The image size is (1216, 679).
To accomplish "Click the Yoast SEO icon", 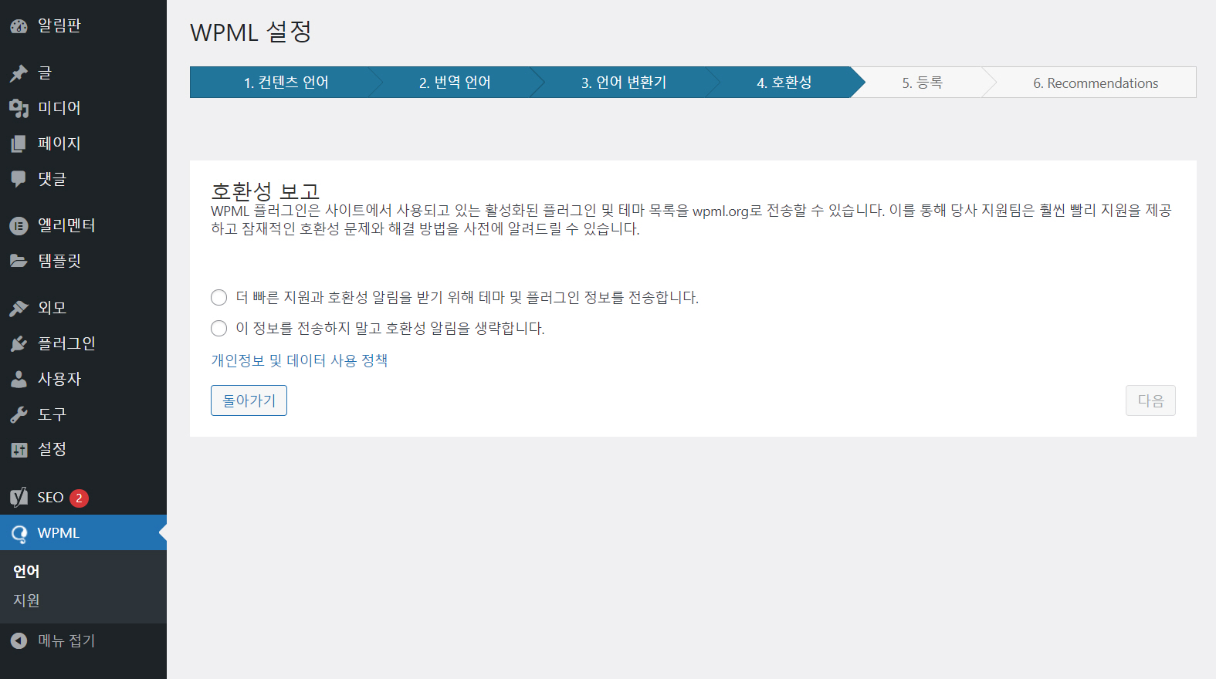I will (19, 498).
